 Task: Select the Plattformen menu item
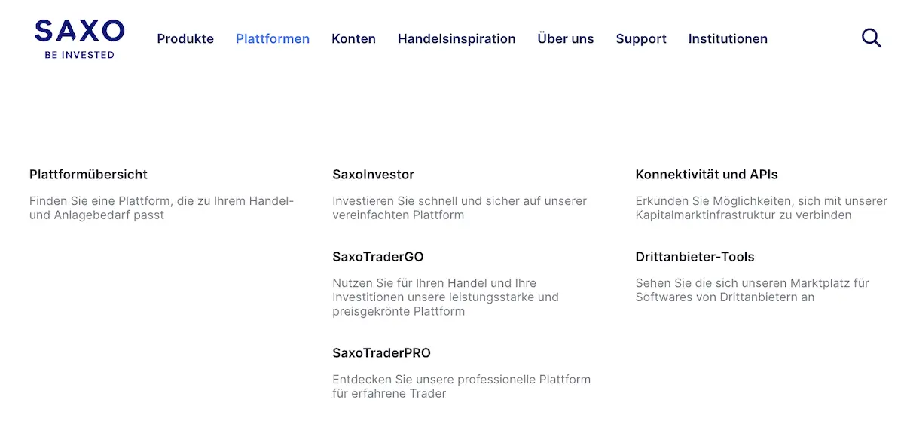coord(273,38)
